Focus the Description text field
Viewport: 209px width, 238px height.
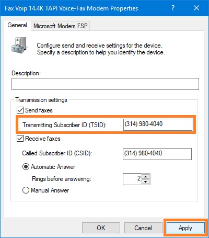pyautogui.click(x=105, y=84)
